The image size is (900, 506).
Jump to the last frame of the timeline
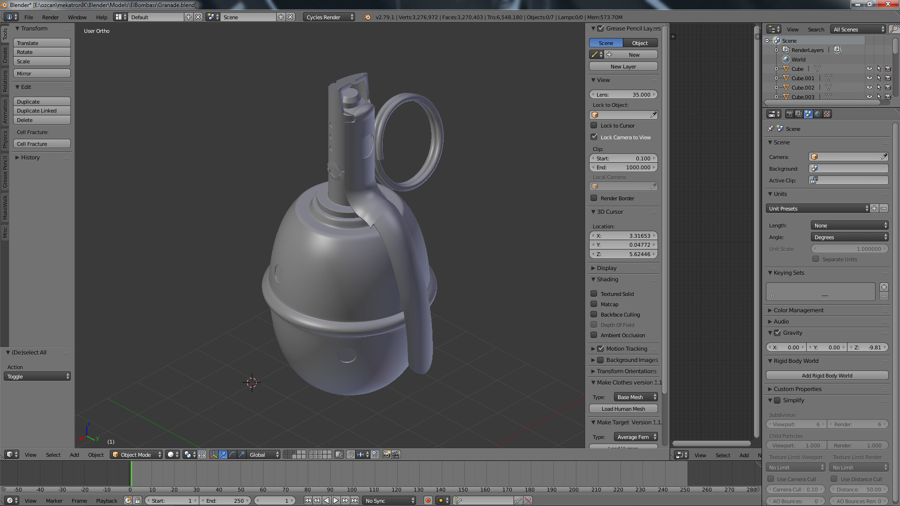click(x=355, y=500)
